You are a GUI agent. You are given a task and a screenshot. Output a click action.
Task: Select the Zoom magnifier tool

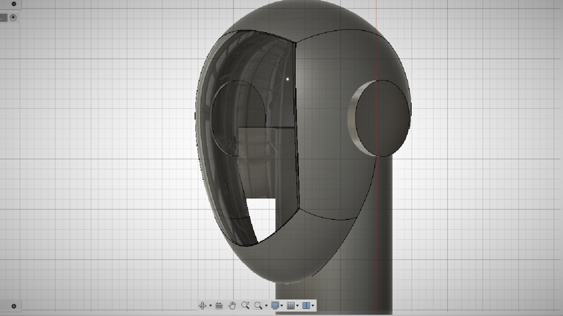click(x=245, y=306)
